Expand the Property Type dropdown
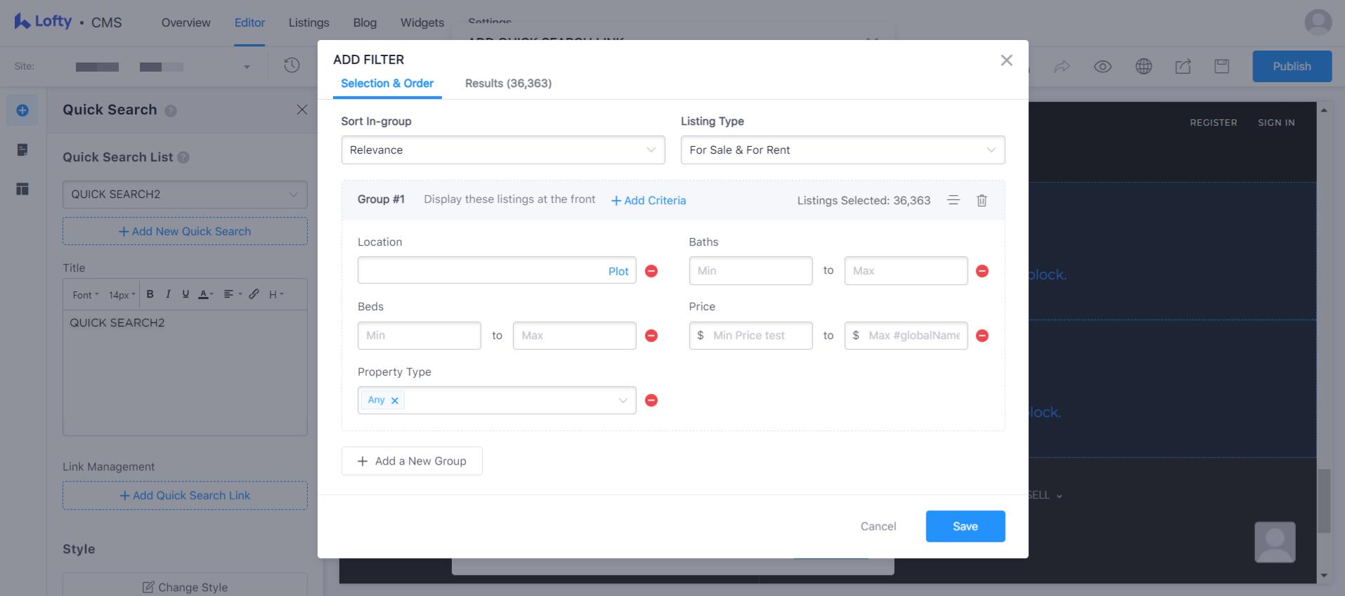The height and width of the screenshot is (596, 1345). [622, 401]
